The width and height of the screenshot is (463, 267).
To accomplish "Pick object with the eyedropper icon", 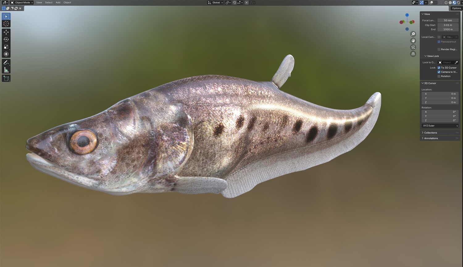I will coord(456,63).
